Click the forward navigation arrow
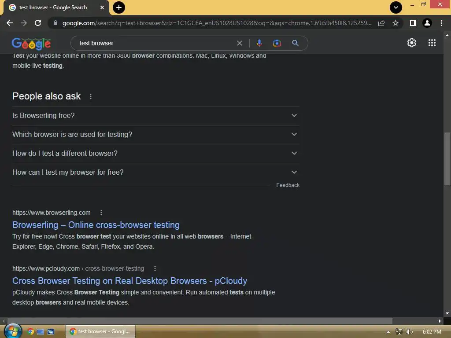The height and width of the screenshot is (338, 451). [24, 23]
